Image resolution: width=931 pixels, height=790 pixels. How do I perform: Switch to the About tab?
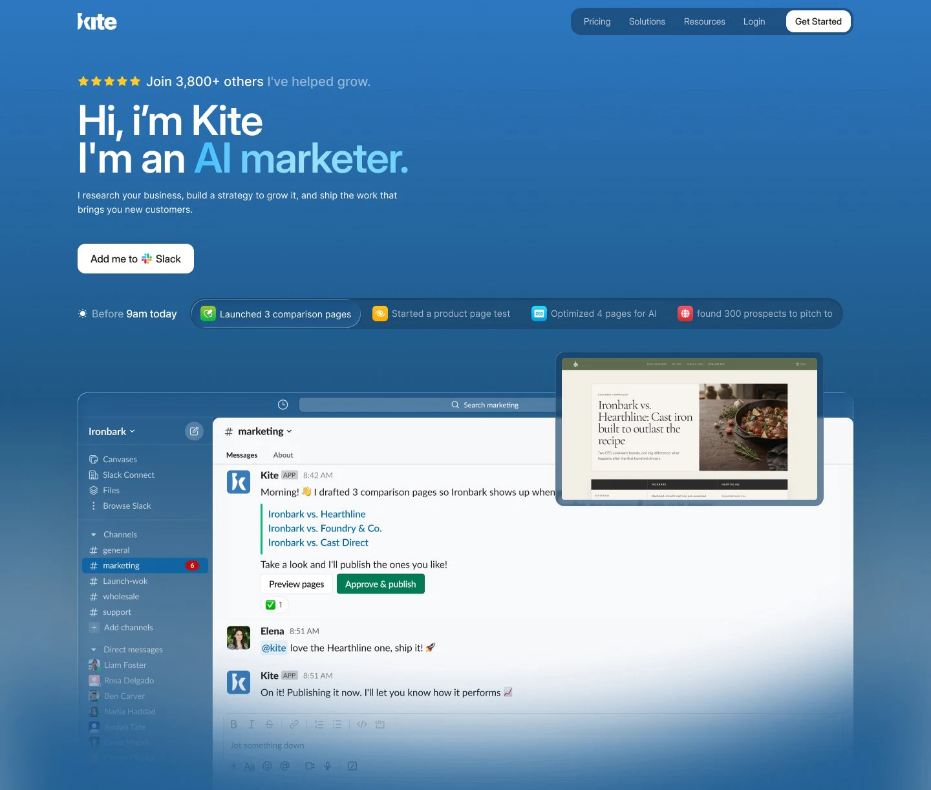tap(283, 455)
